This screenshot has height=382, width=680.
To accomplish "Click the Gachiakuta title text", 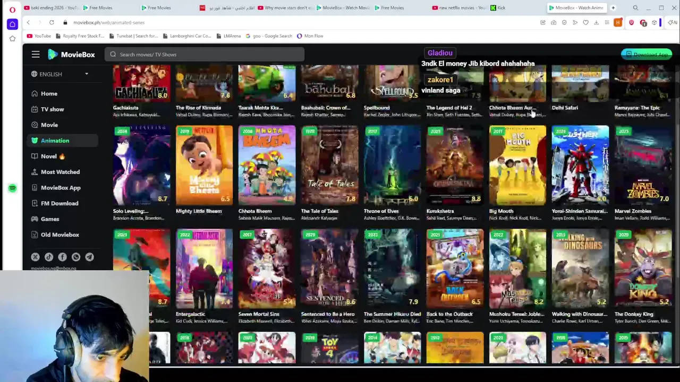I will (125, 108).
